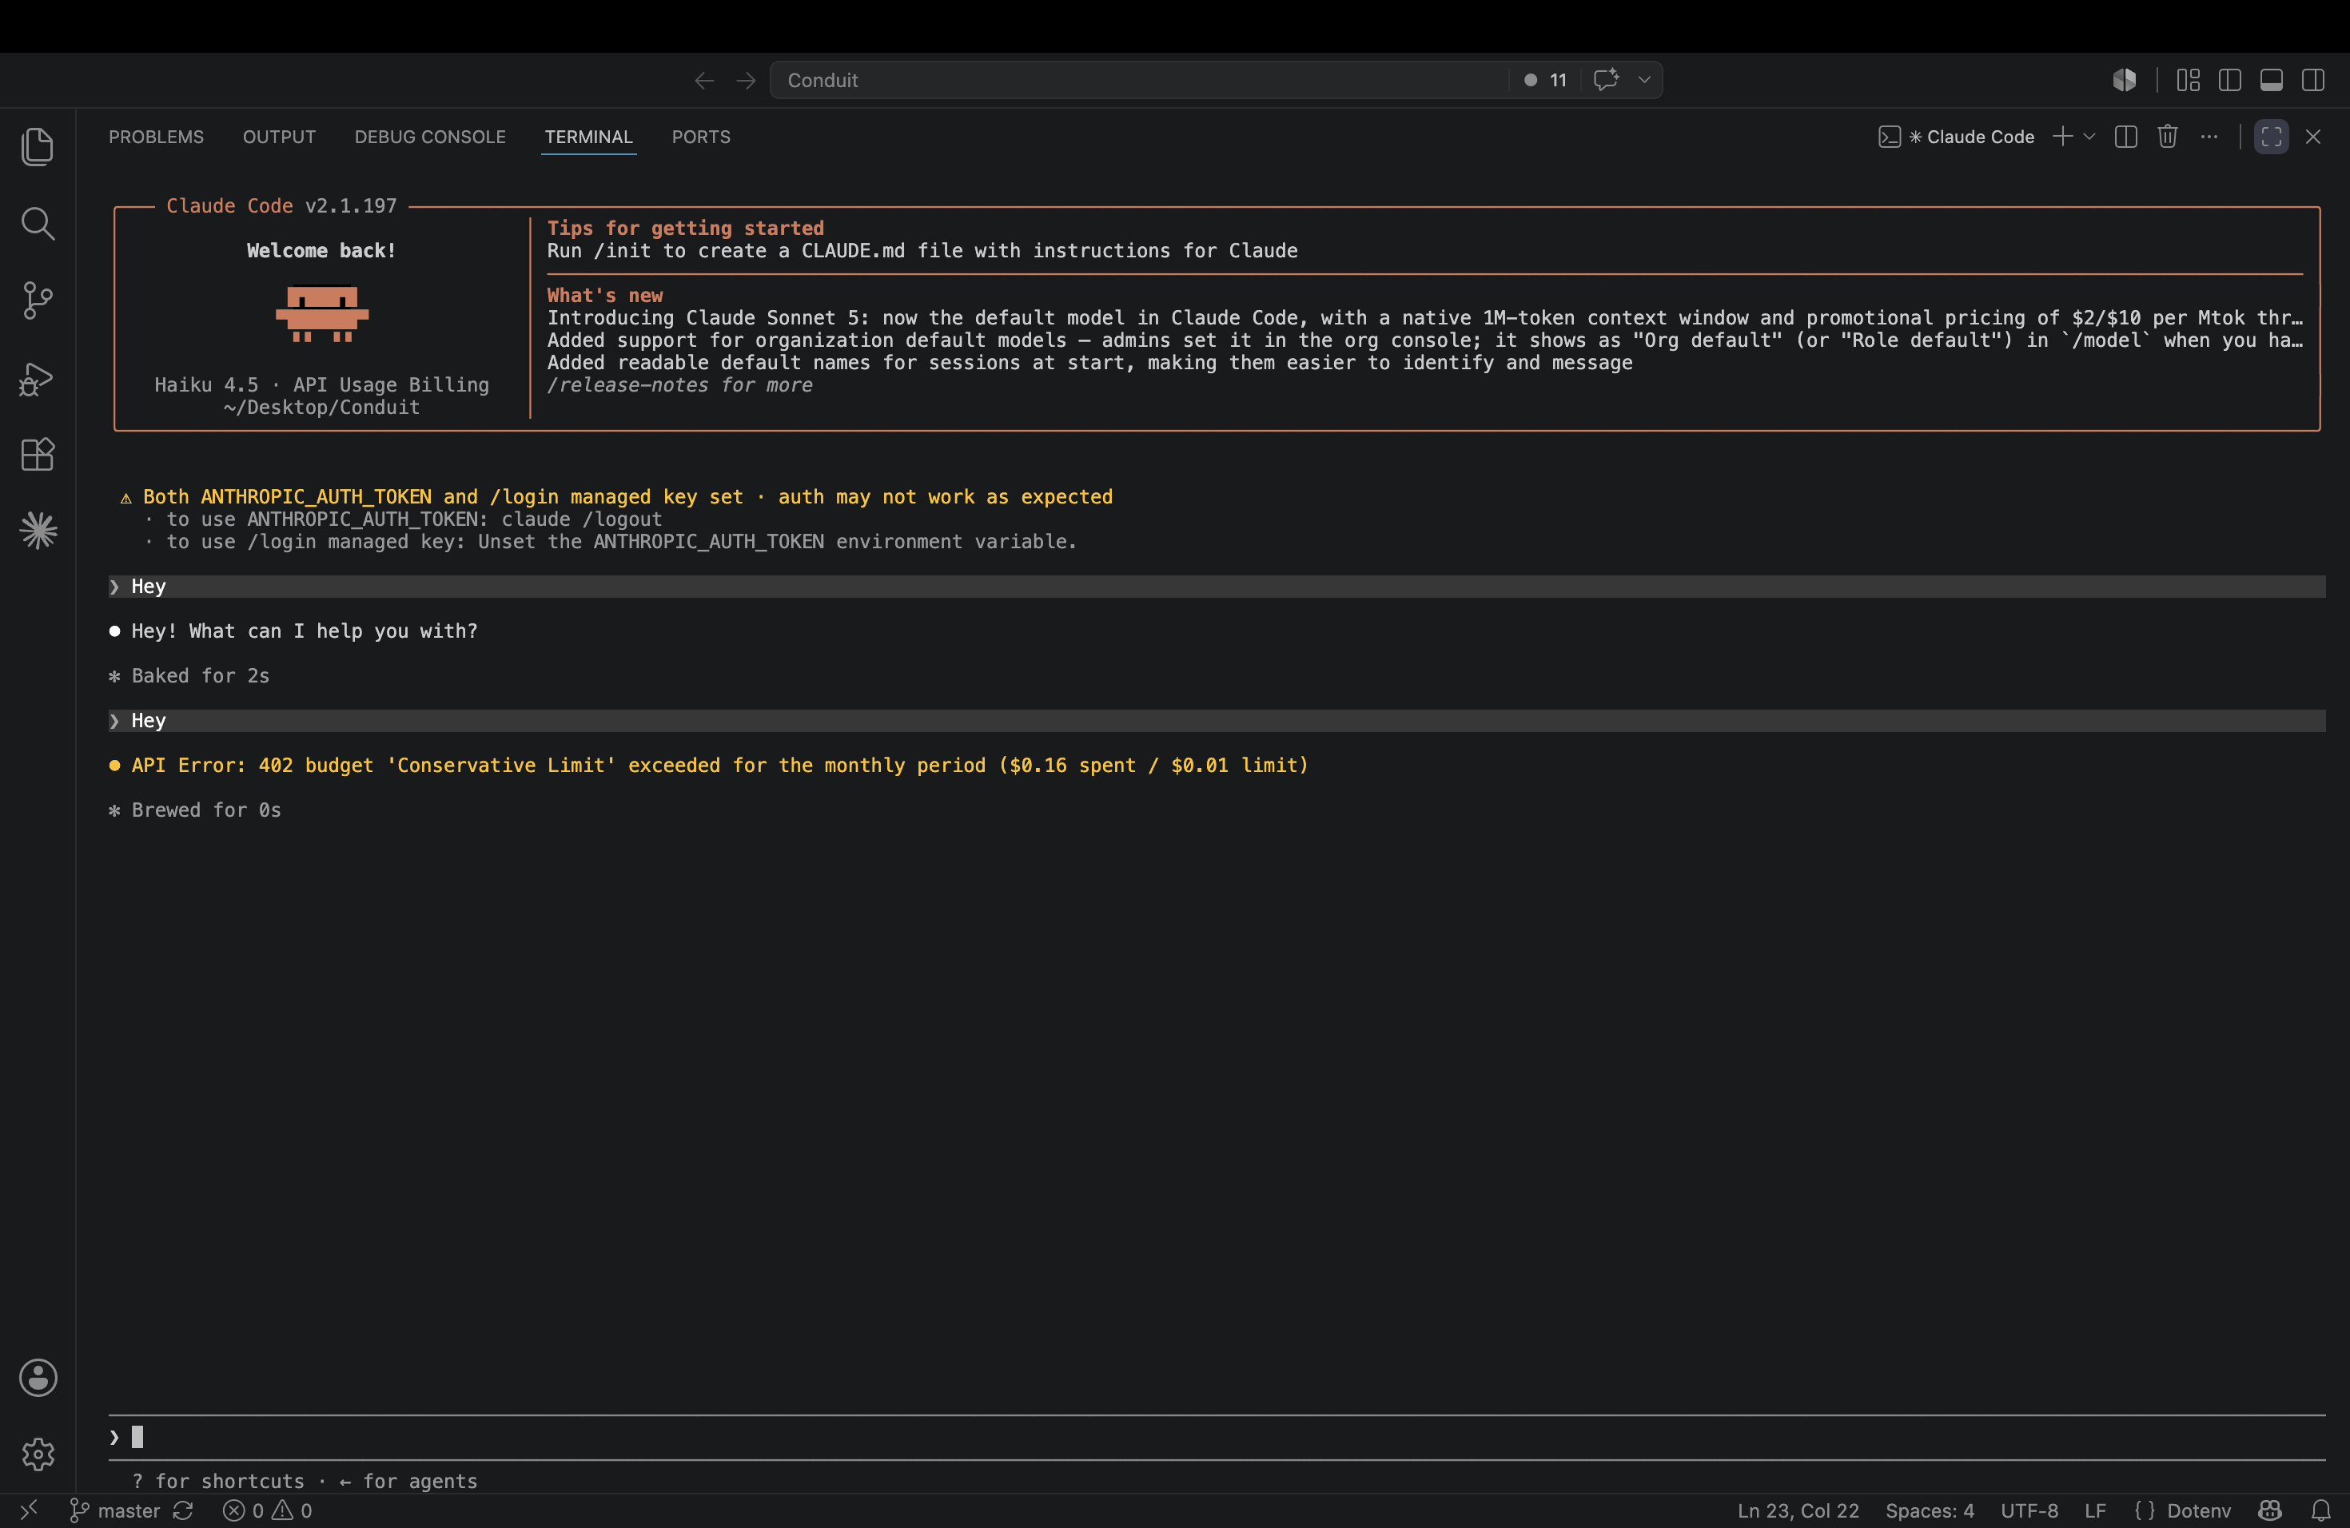Restore the maximized panel size

pos(2271,136)
